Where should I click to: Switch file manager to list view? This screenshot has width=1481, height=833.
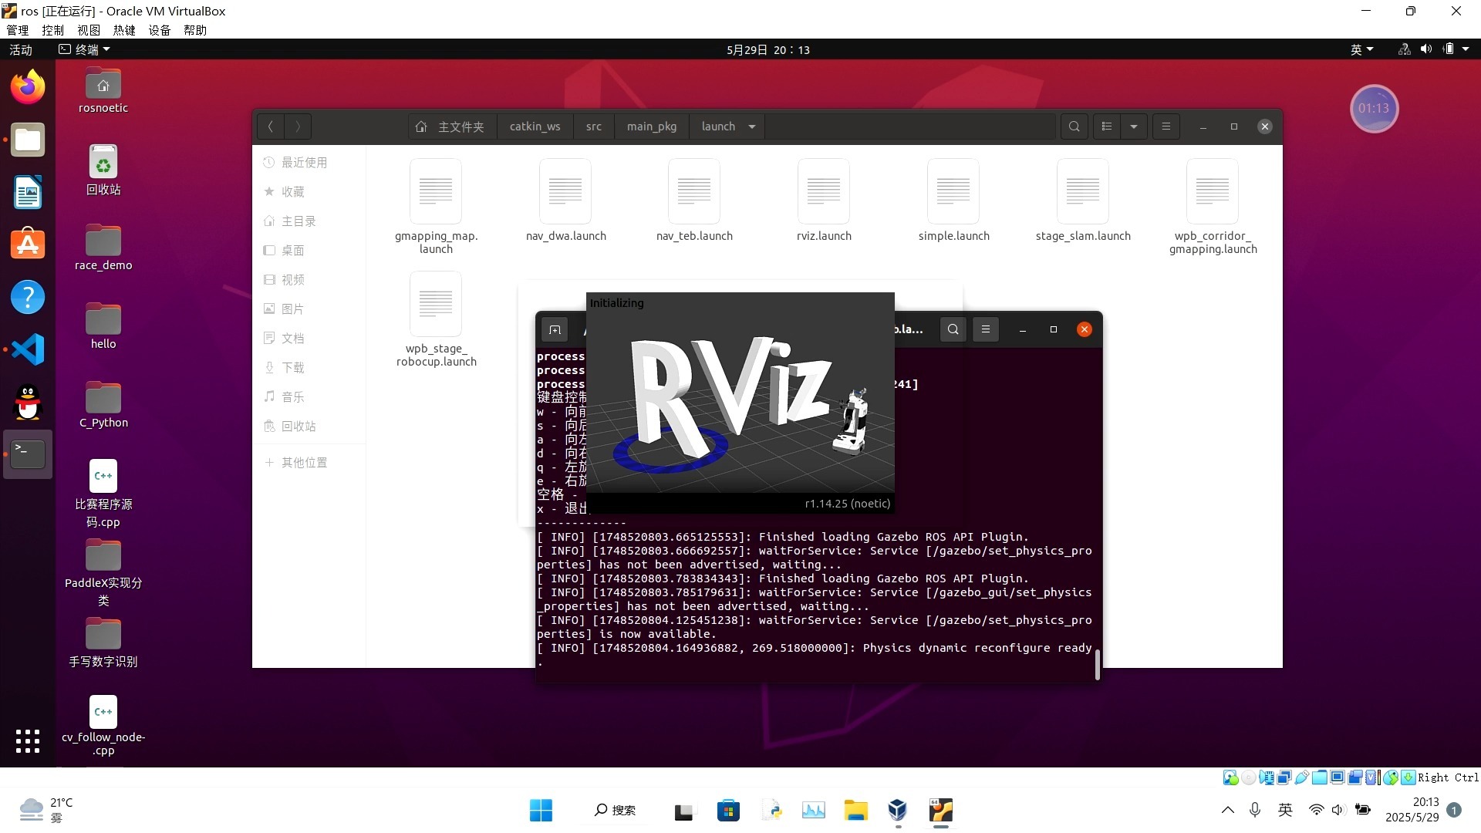1107,126
